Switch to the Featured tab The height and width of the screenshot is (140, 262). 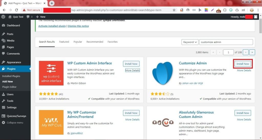click(x=64, y=42)
